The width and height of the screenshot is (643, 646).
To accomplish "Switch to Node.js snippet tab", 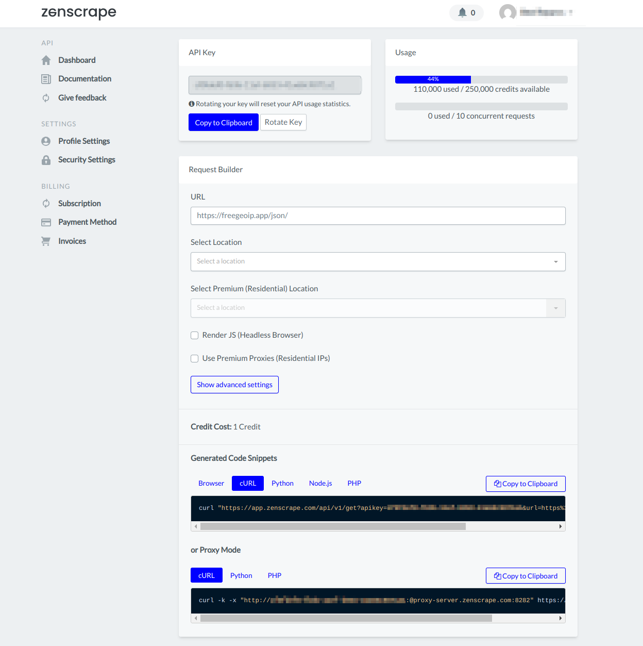I will click(320, 483).
